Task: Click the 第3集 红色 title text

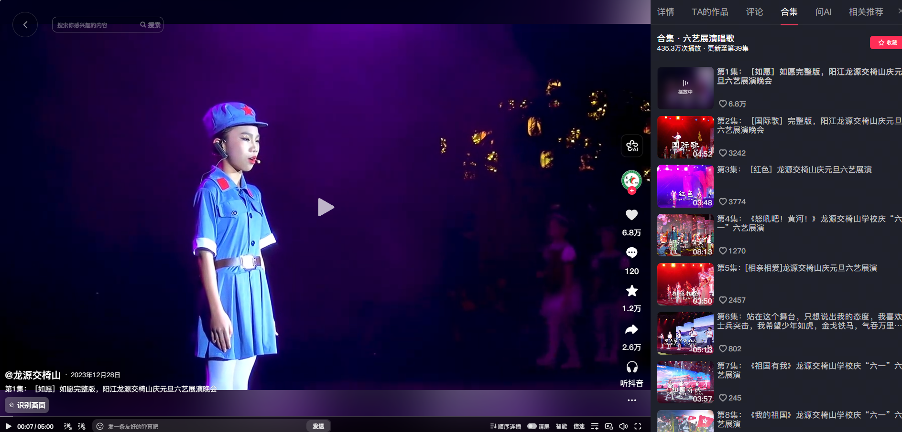Action: (x=794, y=170)
